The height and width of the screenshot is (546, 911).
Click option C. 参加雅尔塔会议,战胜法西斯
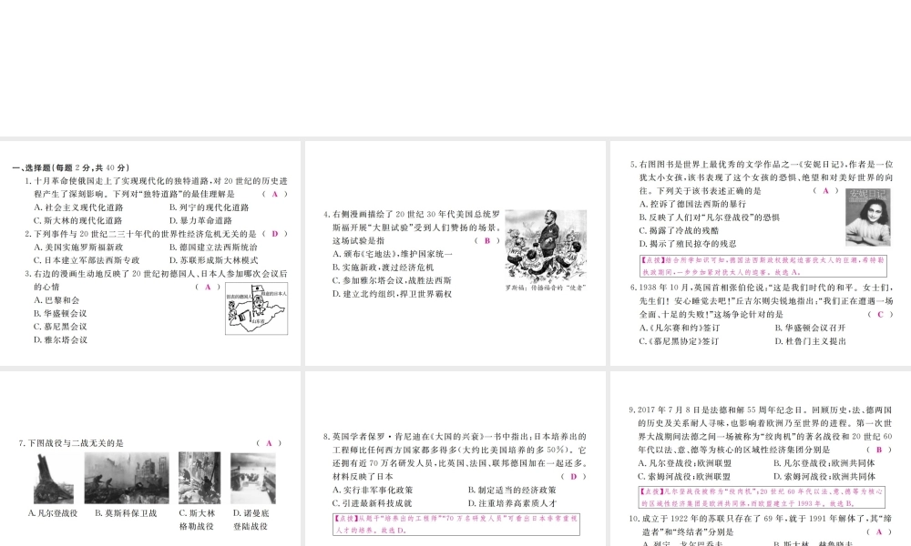click(x=392, y=281)
